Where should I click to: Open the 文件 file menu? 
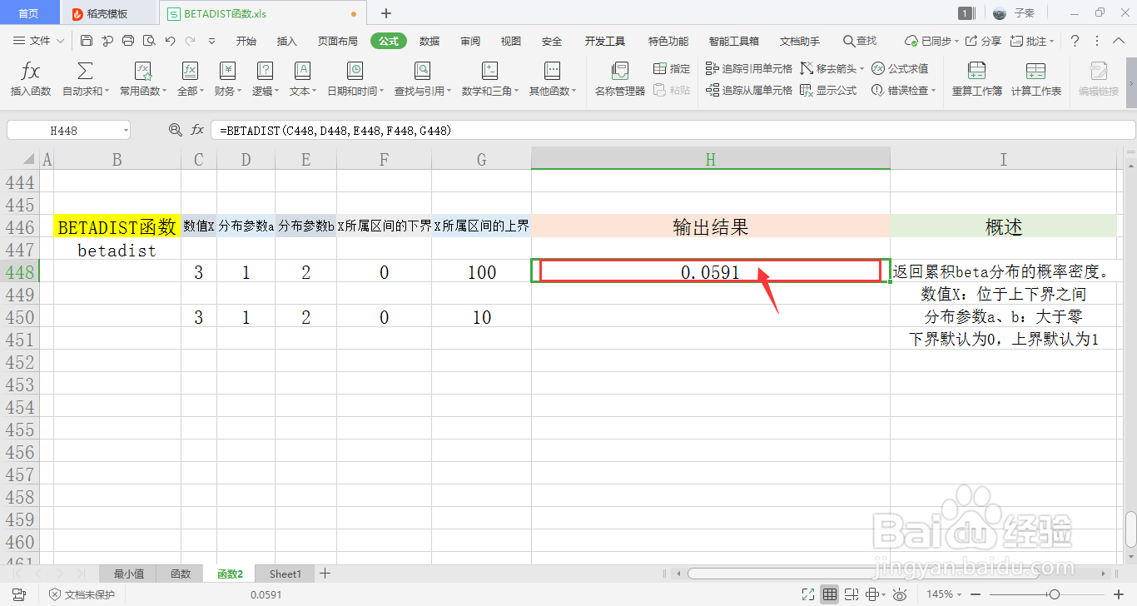38,41
